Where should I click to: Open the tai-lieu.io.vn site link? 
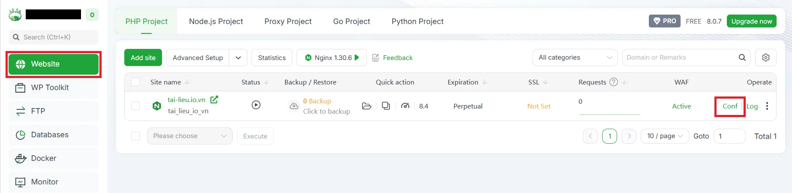(x=186, y=100)
